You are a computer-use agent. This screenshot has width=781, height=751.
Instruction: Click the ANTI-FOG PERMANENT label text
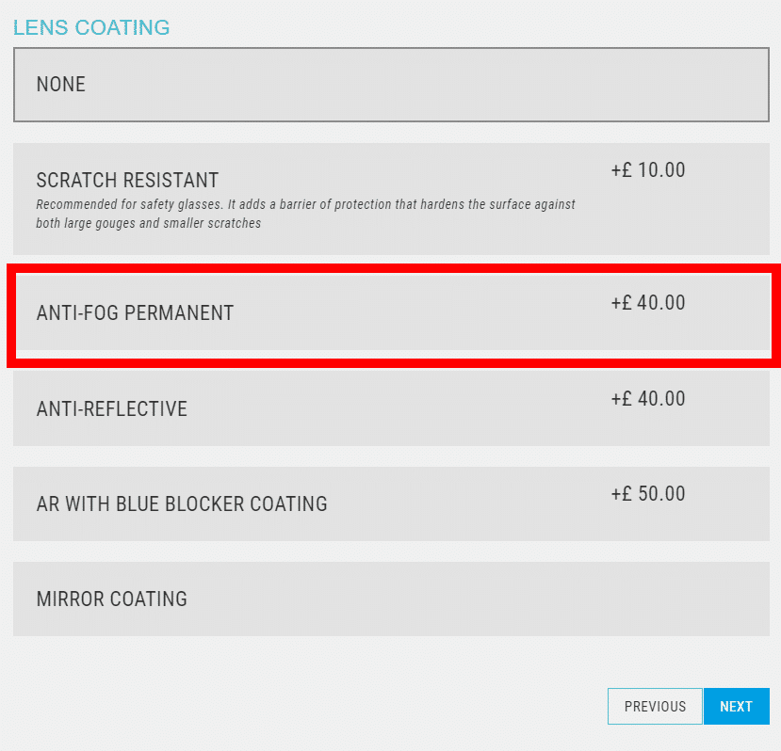(x=135, y=313)
